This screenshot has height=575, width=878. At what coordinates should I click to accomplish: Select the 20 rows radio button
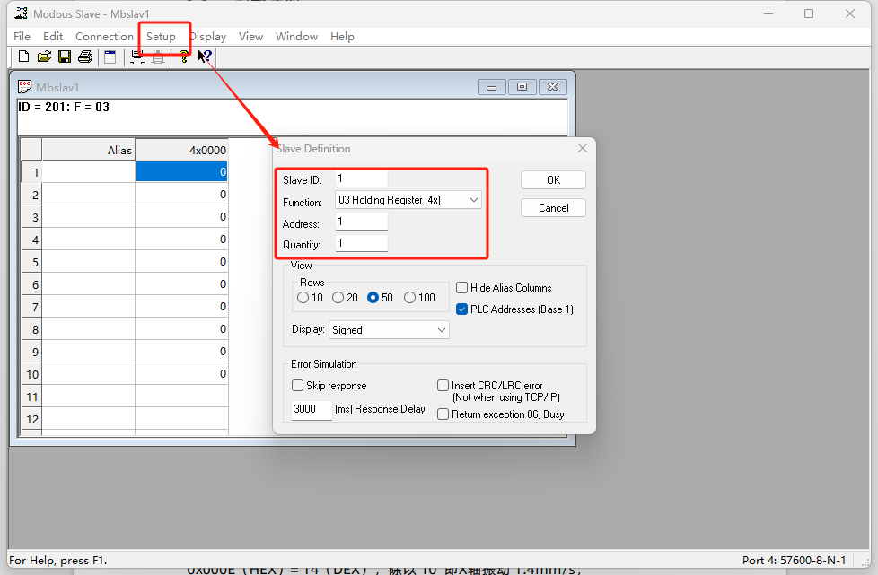point(338,298)
